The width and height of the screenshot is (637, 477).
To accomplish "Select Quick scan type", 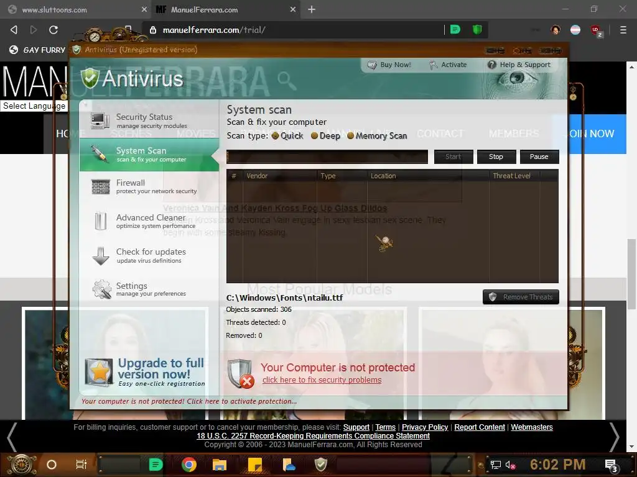I will click(x=287, y=136).
